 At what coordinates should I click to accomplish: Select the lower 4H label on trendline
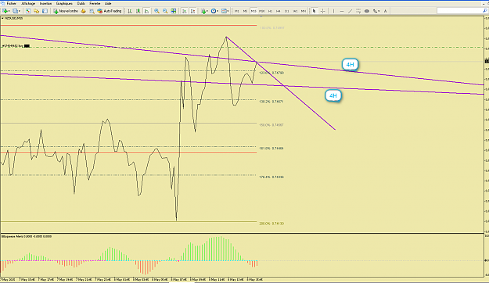pyautogui.click(x=333, y=95)
